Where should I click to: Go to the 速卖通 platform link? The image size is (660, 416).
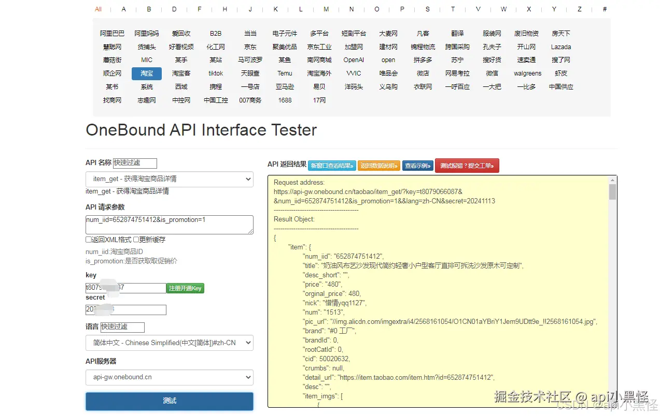pyautogui.click(x=526, y=60)
